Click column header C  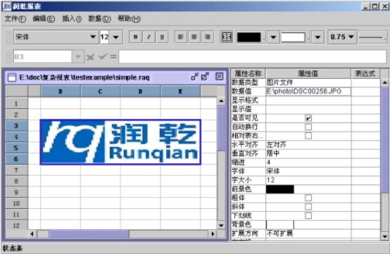tap(101, 91)
